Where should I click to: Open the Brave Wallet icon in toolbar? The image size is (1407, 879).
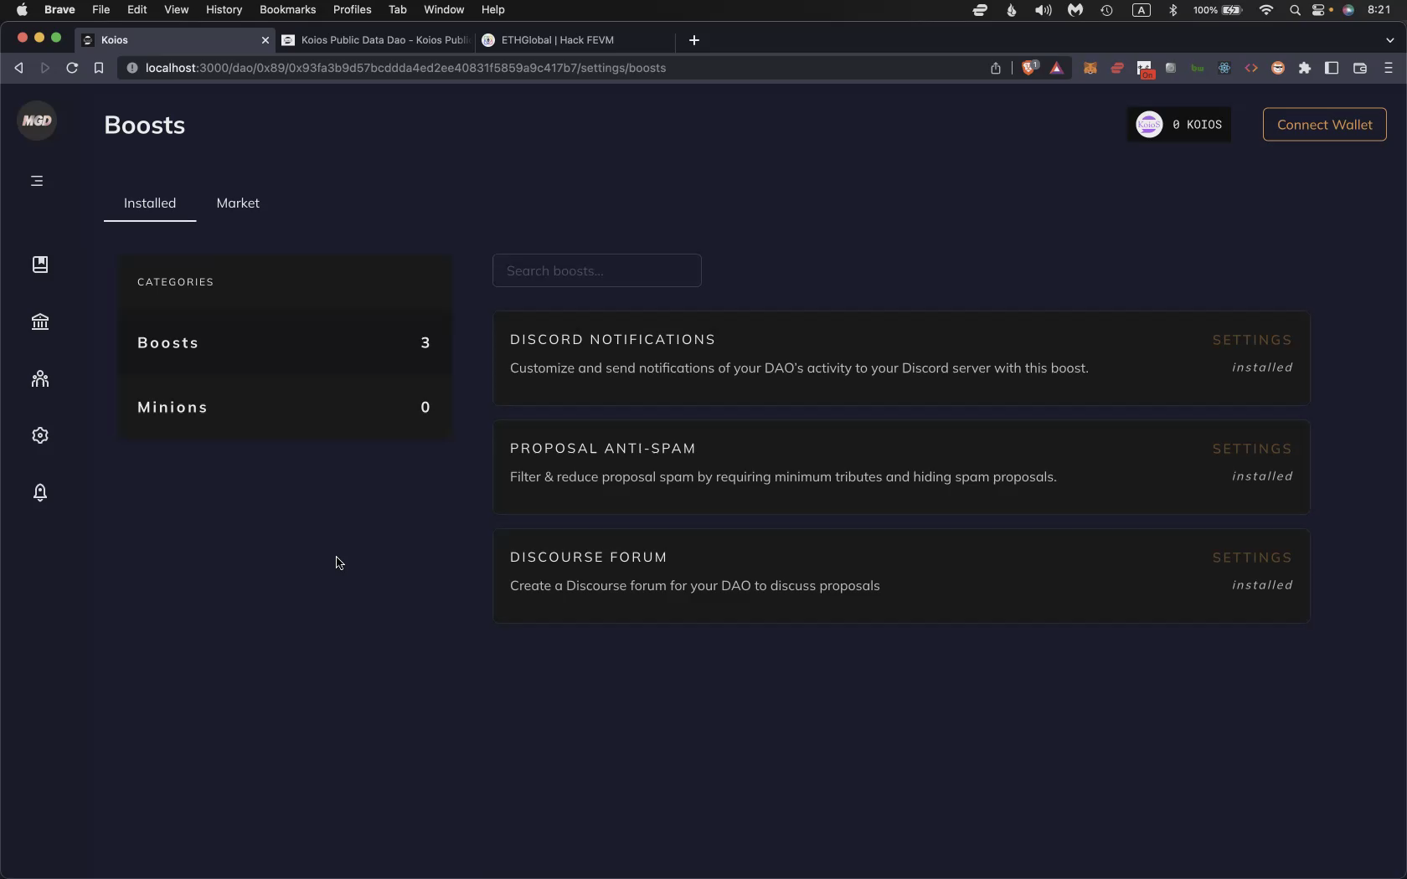[1360, 68]
